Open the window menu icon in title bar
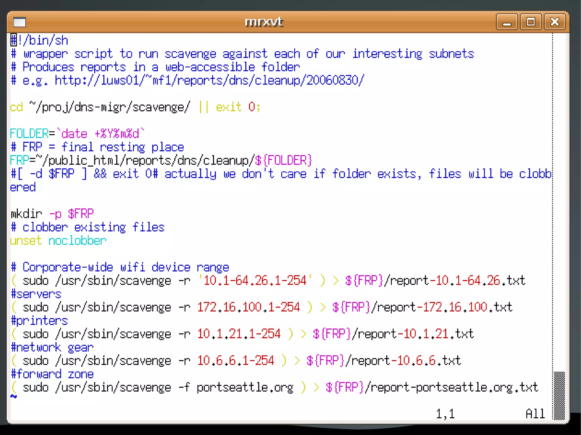This screenshot has width=581, height=435. click(20, 22)
